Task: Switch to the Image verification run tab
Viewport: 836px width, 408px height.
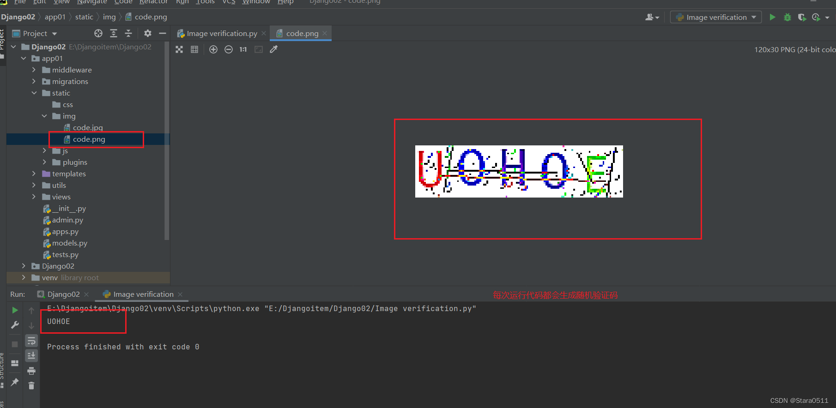Action: (139, 294)
